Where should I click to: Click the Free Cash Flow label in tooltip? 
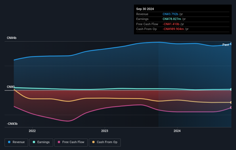(x=147, y=24)
